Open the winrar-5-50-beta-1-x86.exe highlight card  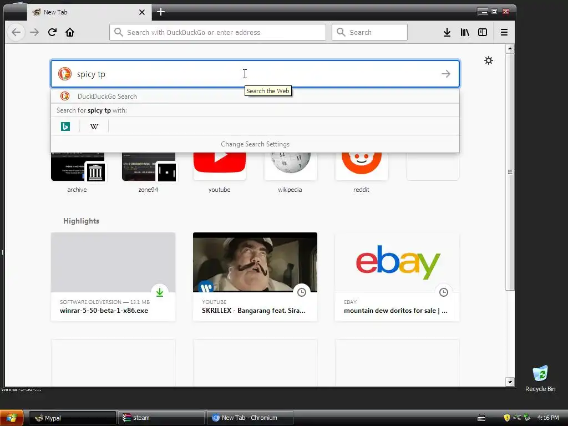click(113, 277)
